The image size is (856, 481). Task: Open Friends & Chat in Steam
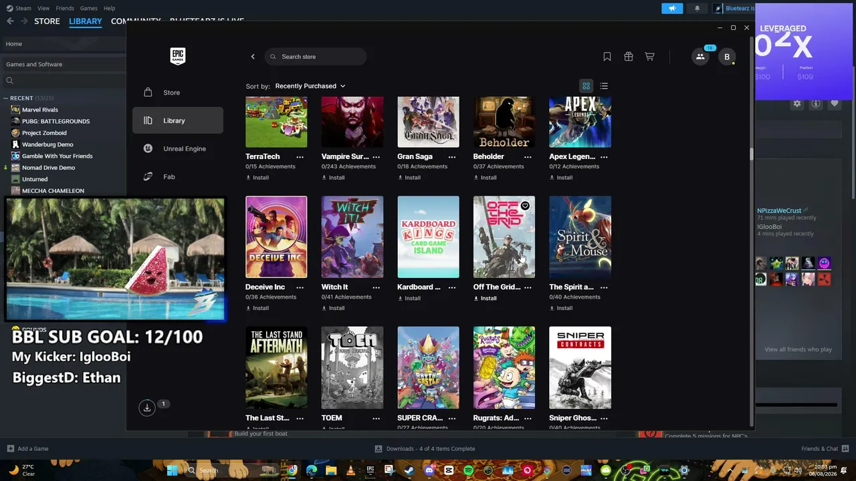click(825, 449)
